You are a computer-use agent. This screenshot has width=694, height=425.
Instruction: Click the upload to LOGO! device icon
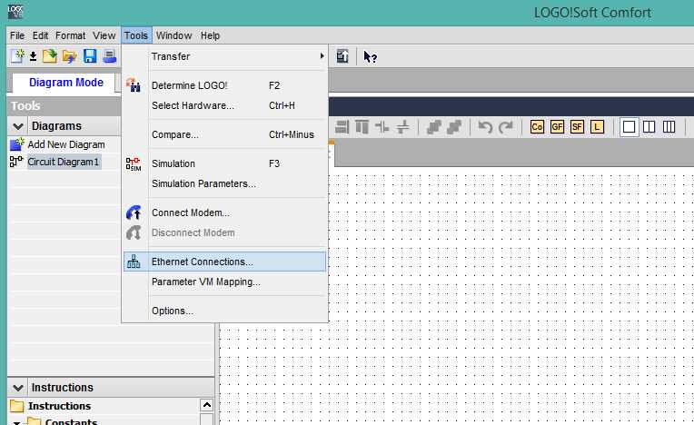pyautogui.click(x=342, y=56)
